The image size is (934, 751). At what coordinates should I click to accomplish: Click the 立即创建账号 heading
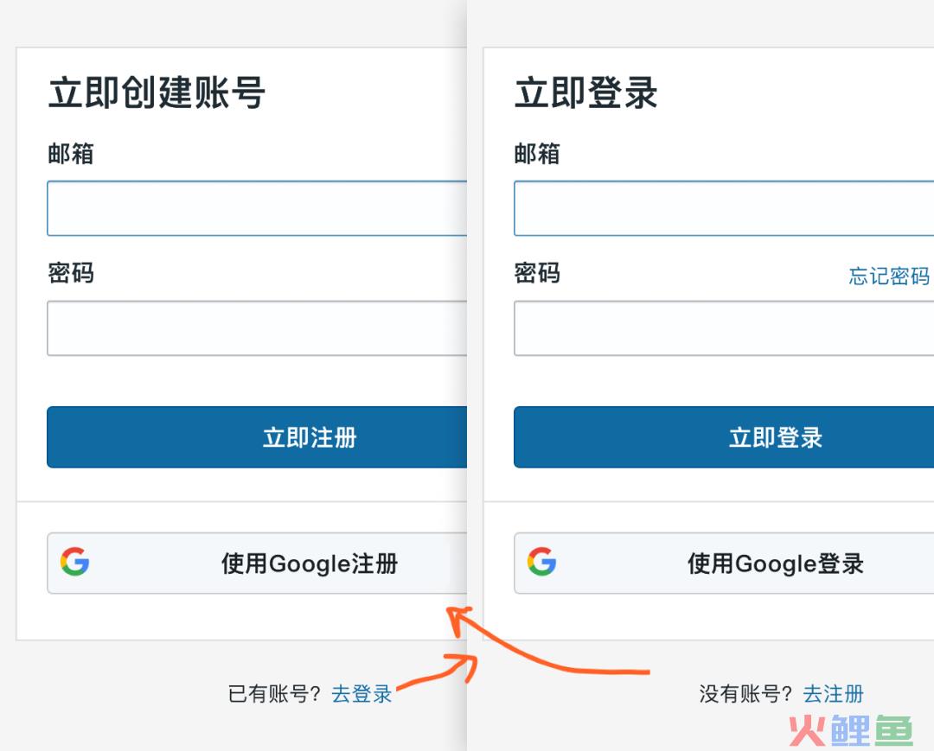pos(157,92)
